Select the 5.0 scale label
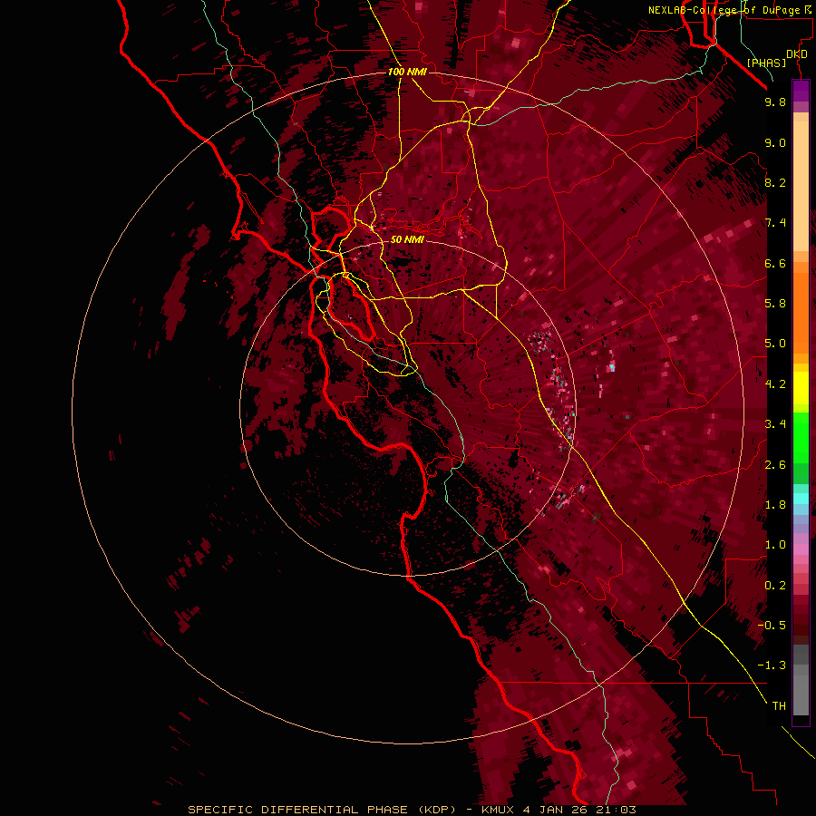Screen dimensions: 816x816 775,344
